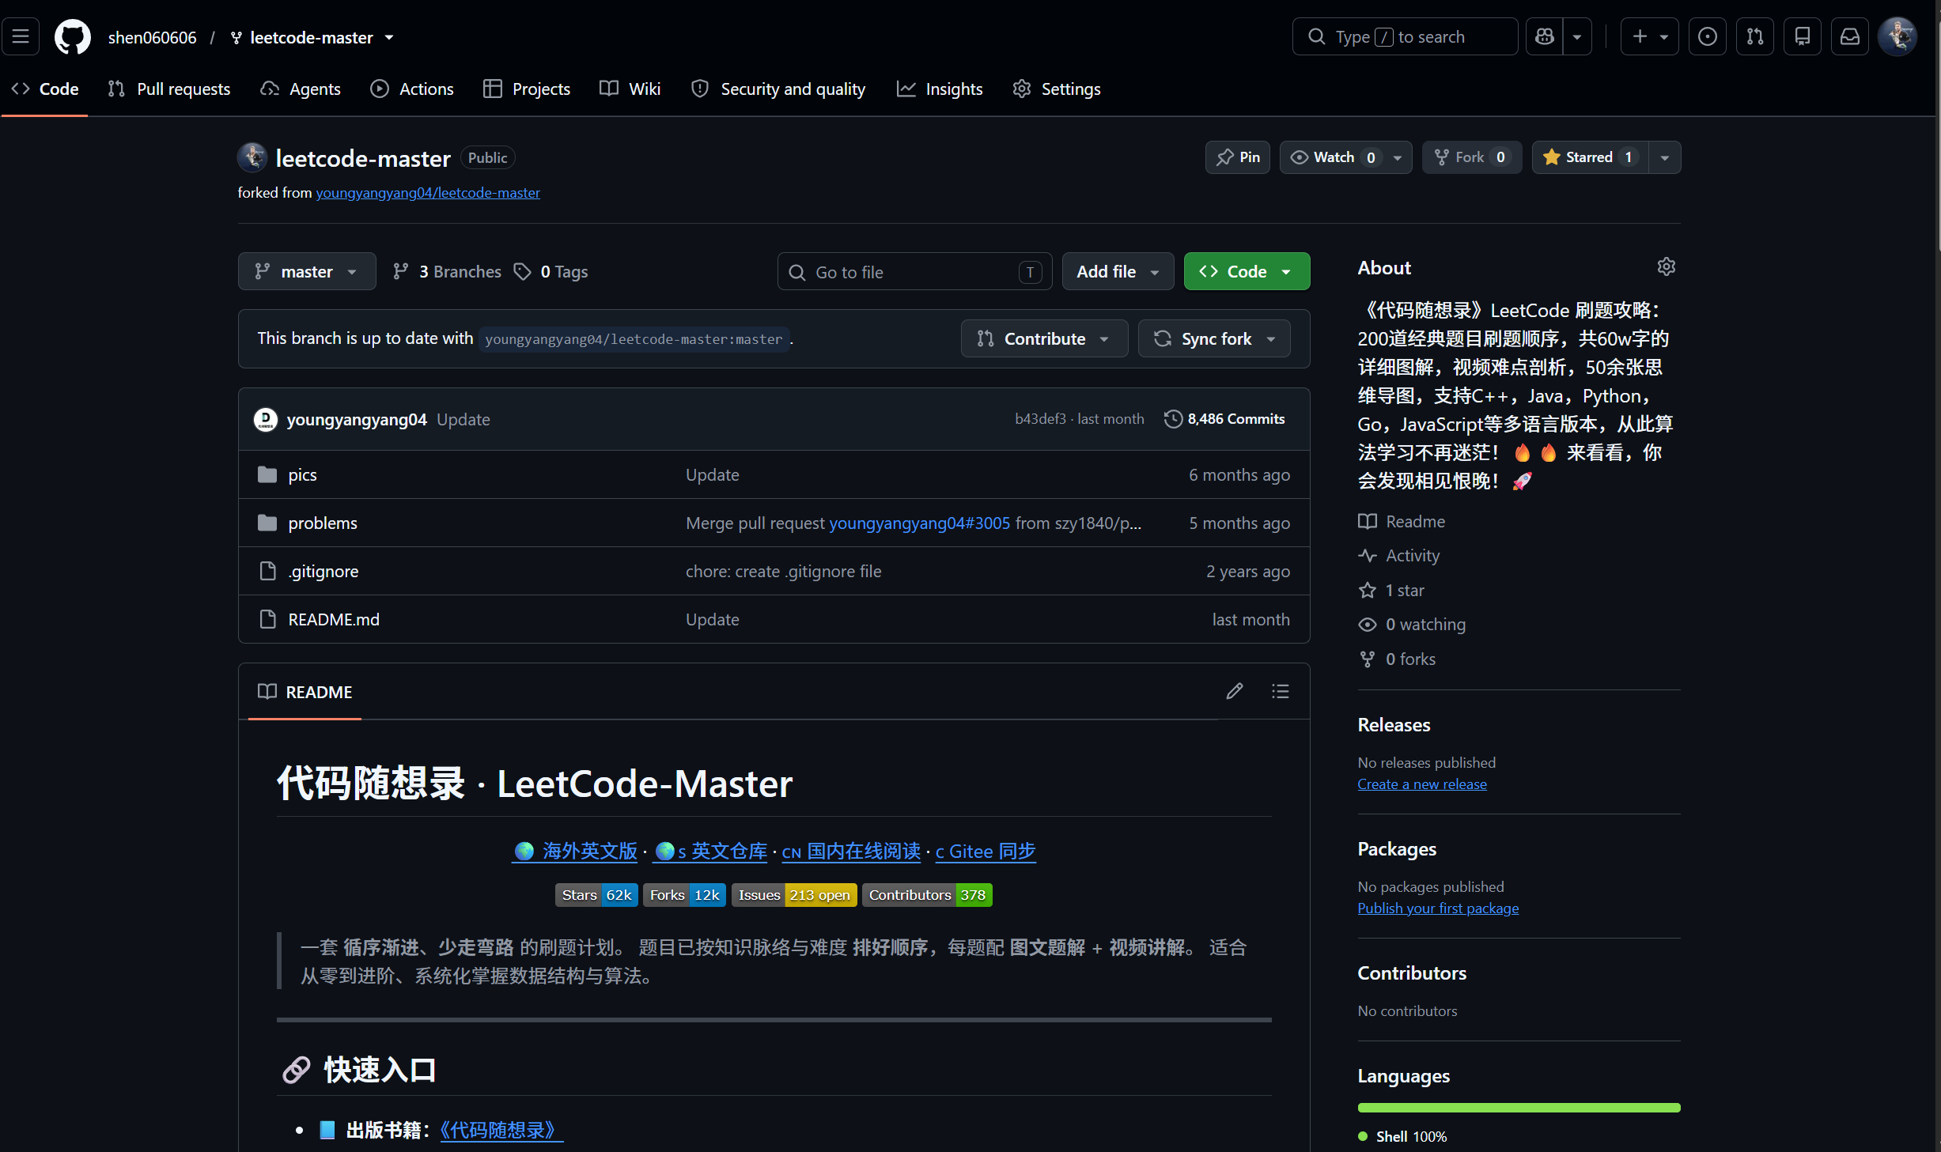Show README outline list icon
This screenshot has height=1152, width=1941.
point(1280,692)
